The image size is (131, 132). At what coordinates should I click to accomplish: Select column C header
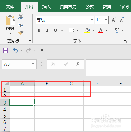coord(71,84)
